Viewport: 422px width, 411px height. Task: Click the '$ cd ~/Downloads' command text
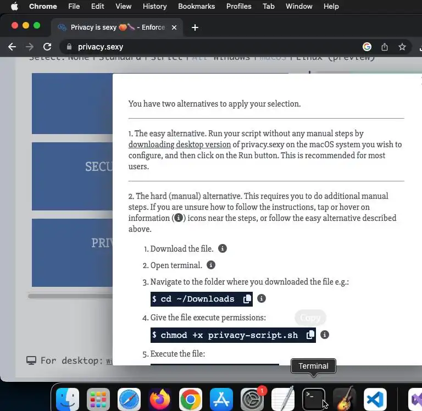[193, 299]
